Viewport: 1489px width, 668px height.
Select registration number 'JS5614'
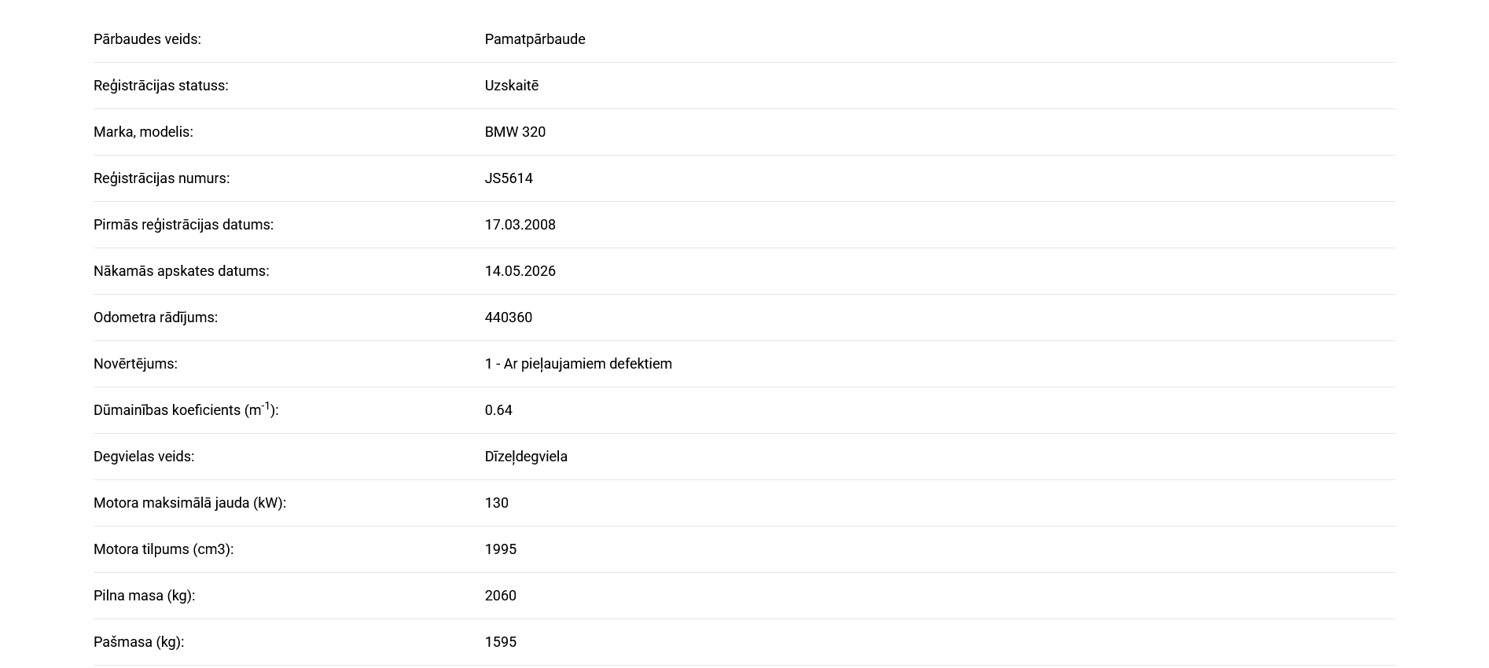click(509, 178)
